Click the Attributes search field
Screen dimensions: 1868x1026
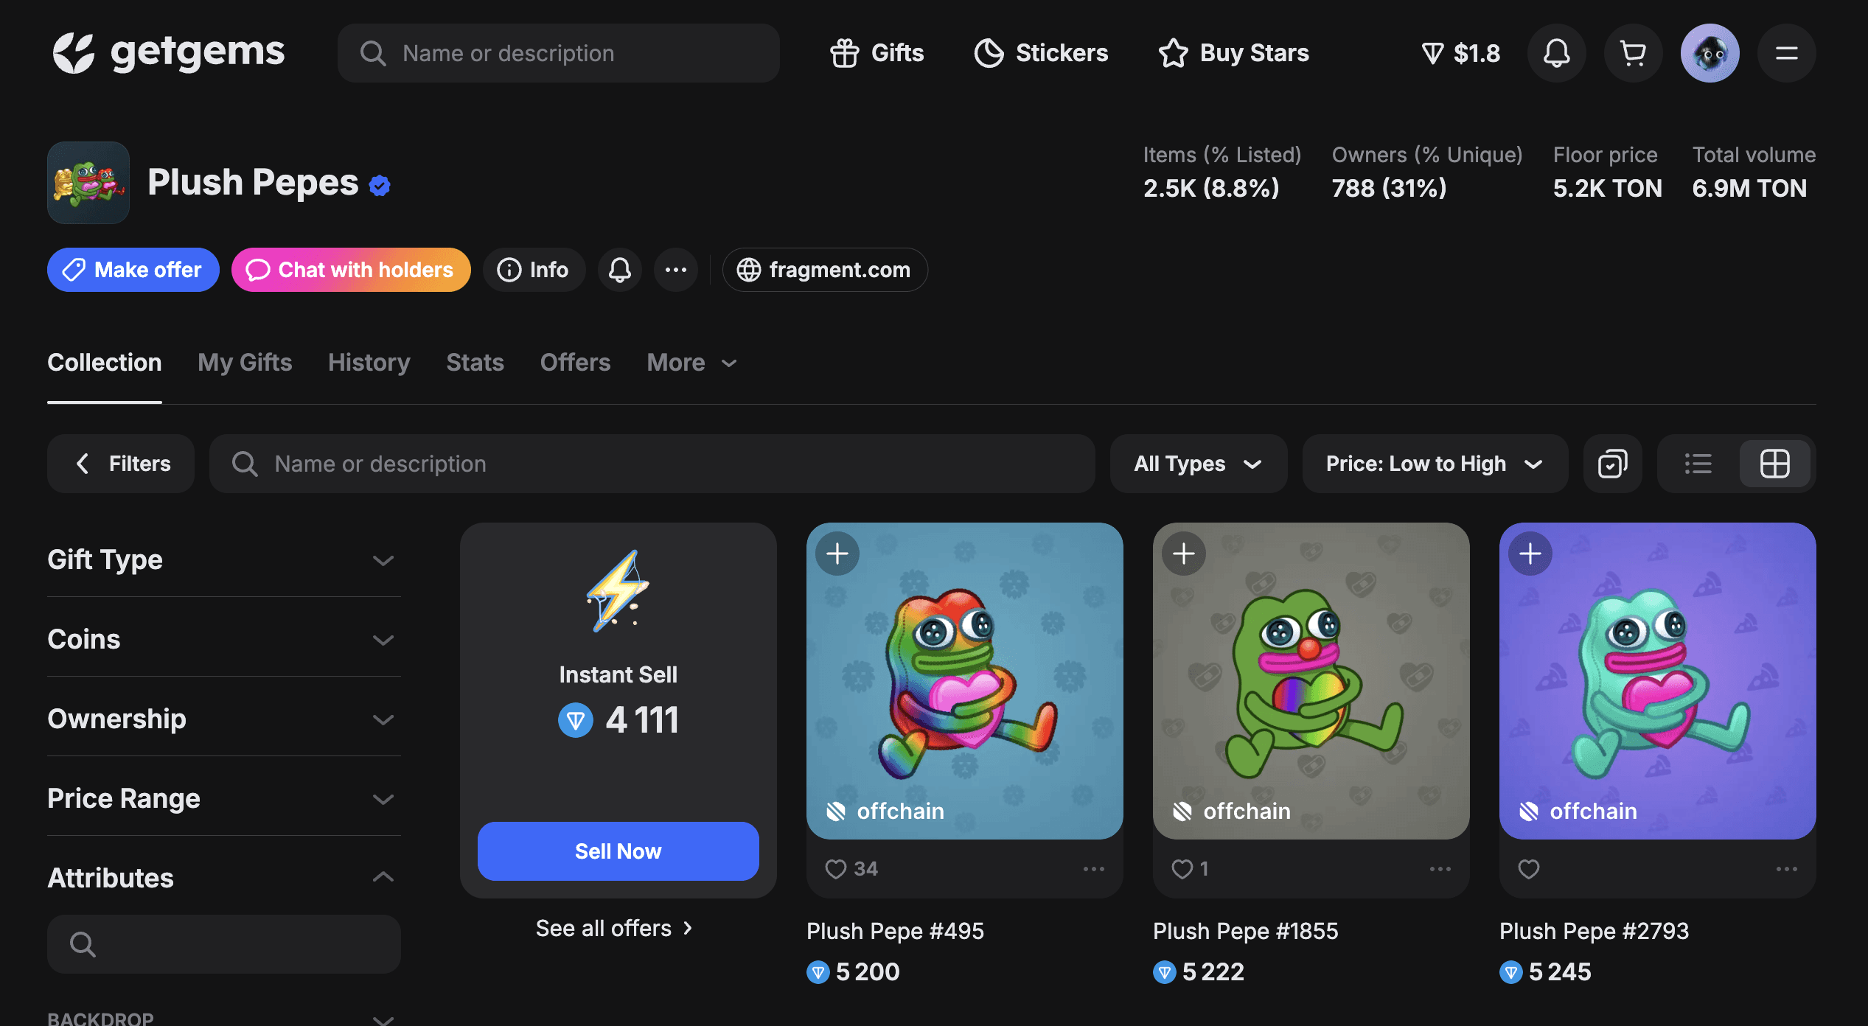(223, 944)
